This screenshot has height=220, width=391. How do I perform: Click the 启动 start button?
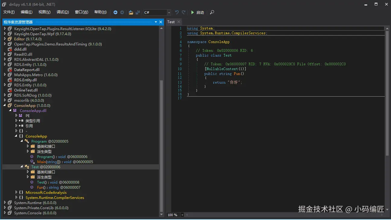pyautogui.click(x=197, y=12)
